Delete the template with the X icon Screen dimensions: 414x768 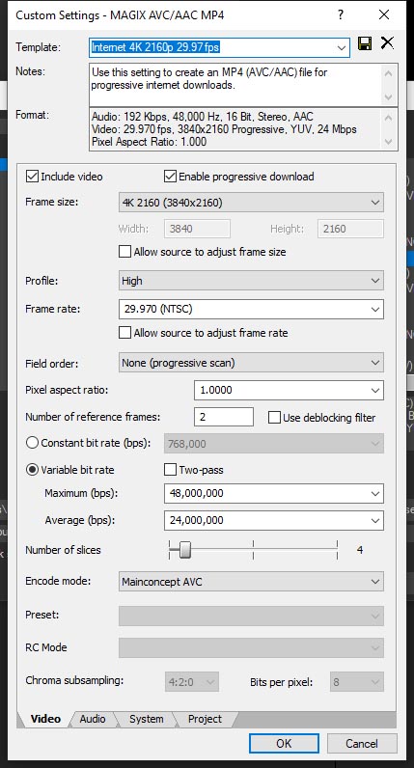(387, 43)
